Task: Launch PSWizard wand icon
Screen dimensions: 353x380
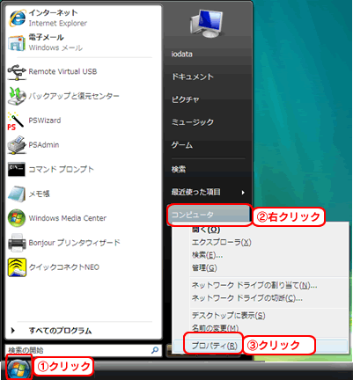Action: (16, 121)
